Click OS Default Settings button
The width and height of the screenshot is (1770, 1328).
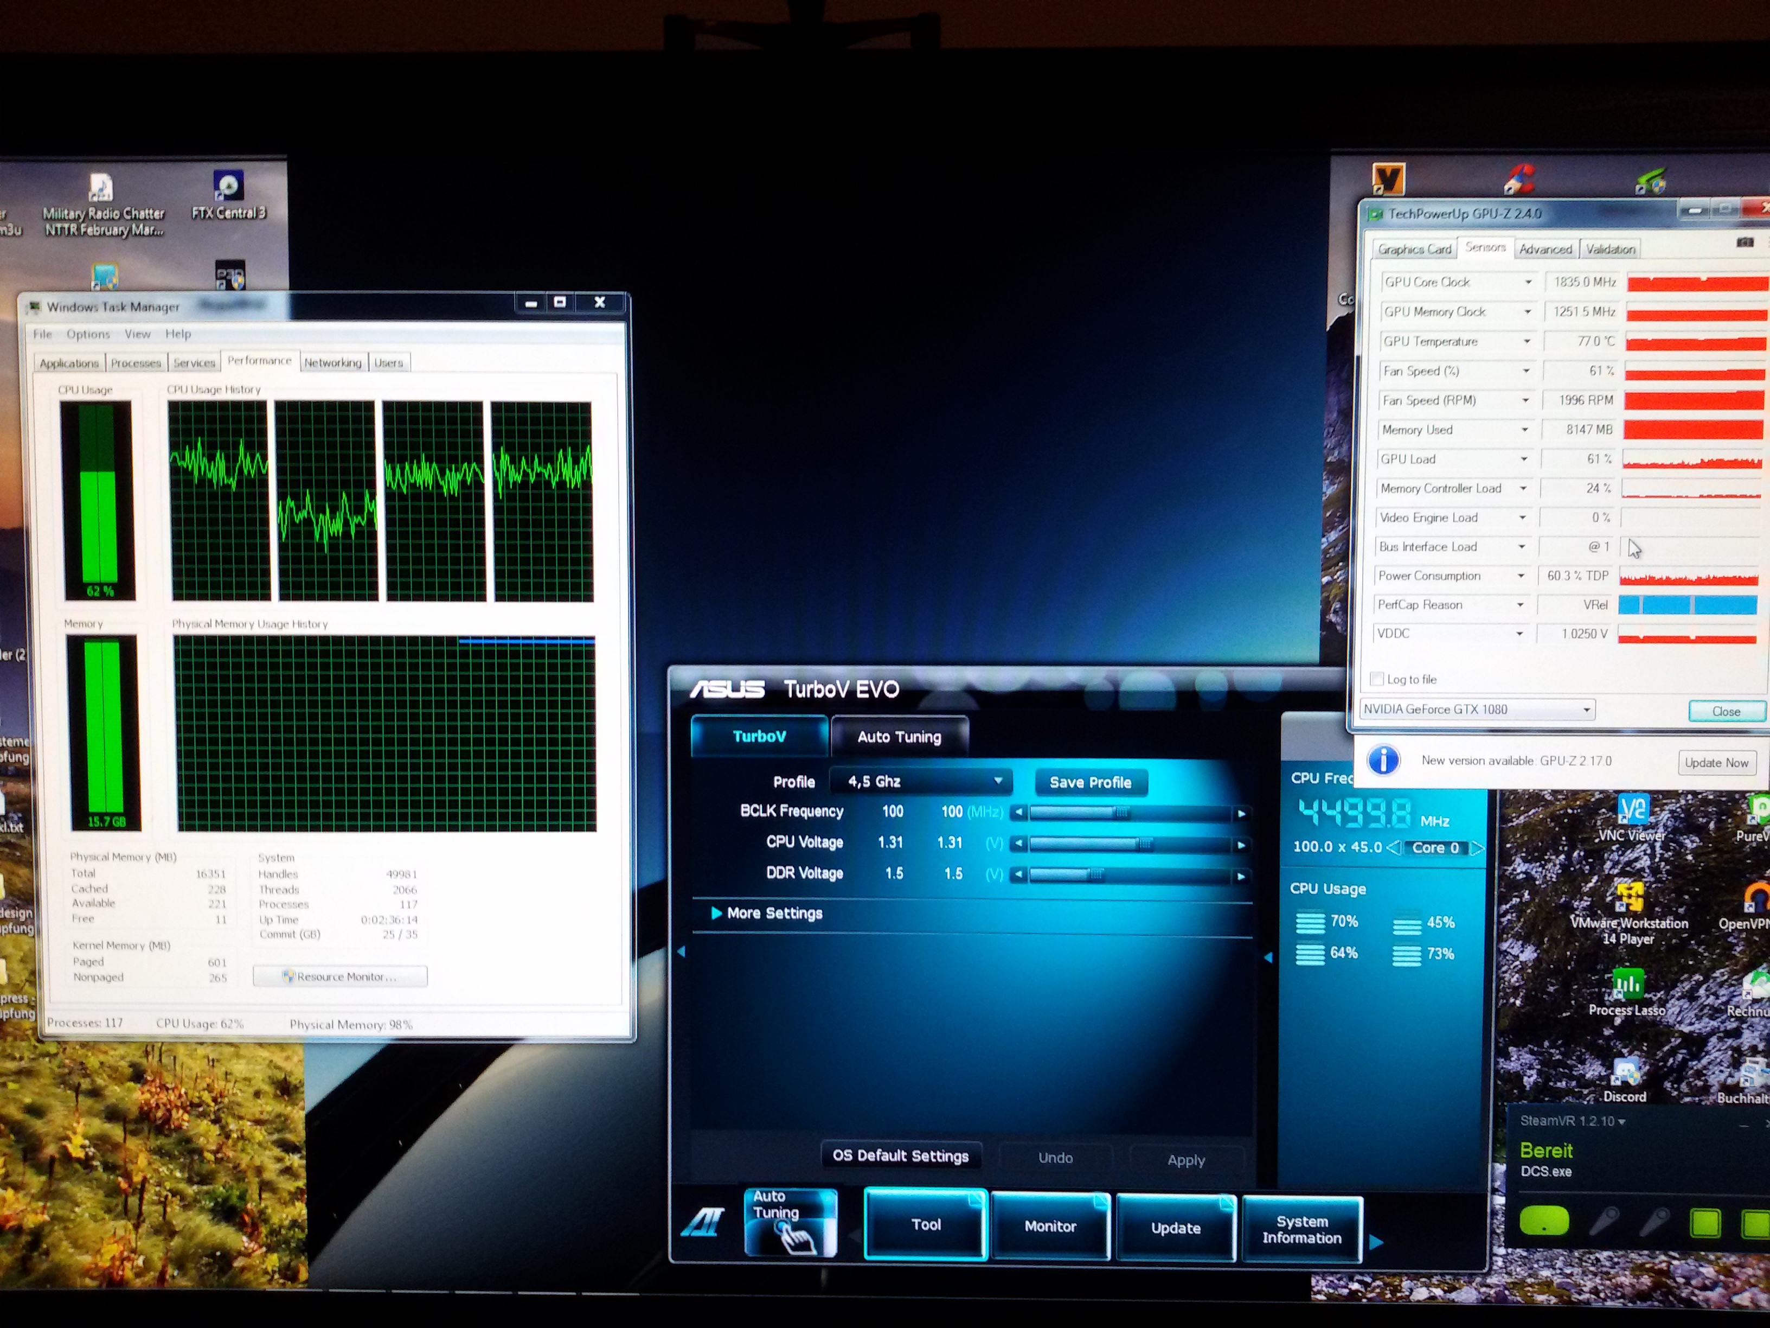pos(901,1155)
